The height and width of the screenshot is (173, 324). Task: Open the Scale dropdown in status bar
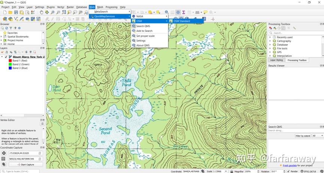[225, 172]
